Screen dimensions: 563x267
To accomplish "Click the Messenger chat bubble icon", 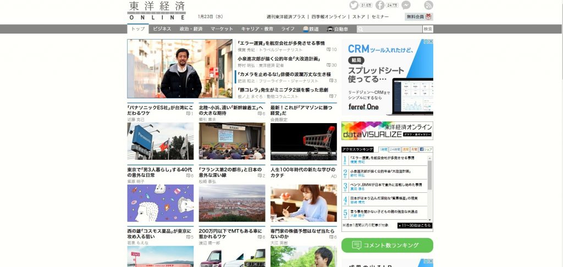I will 406,5.
